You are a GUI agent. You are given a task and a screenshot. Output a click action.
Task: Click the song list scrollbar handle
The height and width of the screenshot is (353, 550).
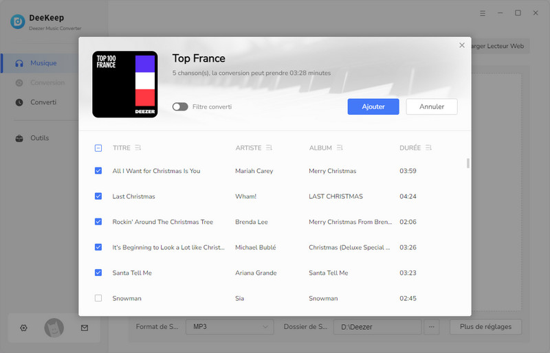coord(468,163)
